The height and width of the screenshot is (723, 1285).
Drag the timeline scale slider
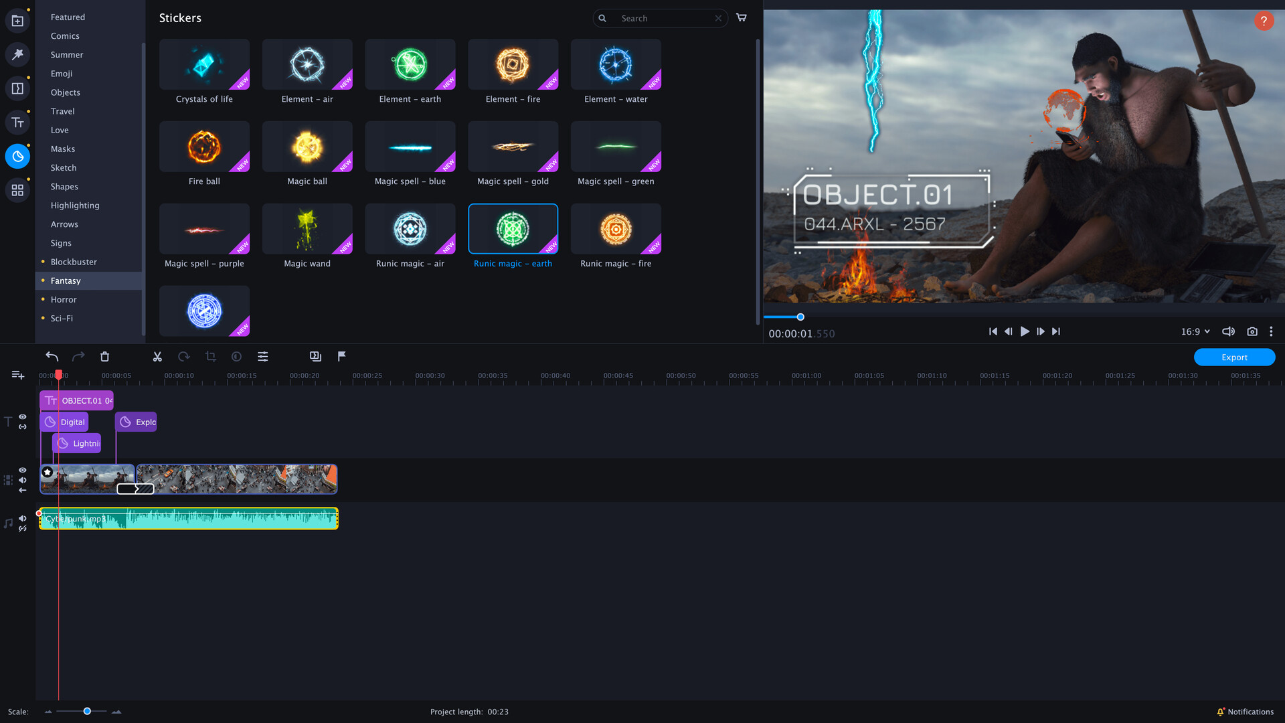pyautogui.click(x=88, y=712)
